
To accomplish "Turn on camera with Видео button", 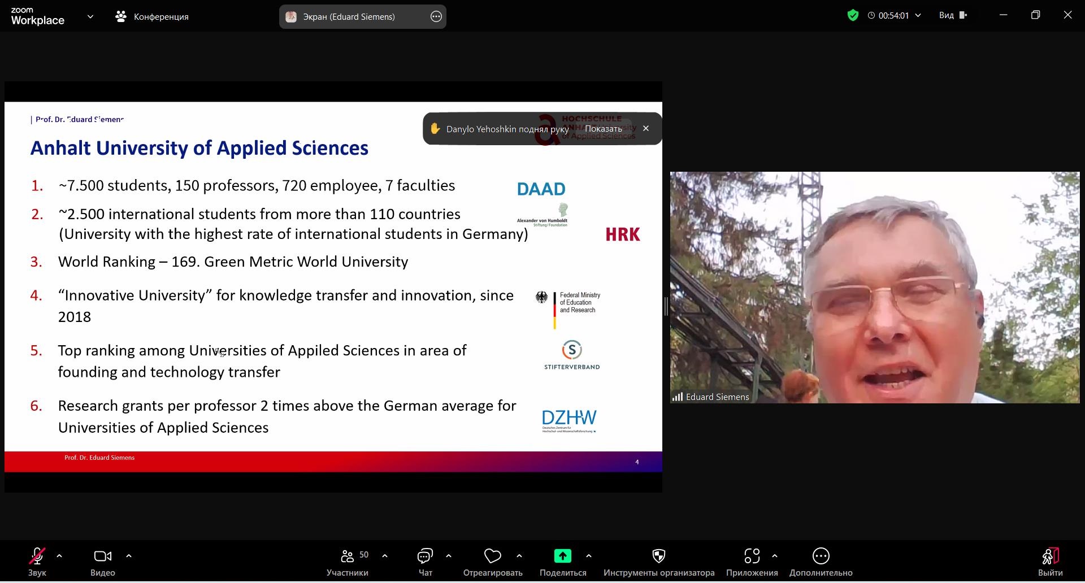I will 102,556.
